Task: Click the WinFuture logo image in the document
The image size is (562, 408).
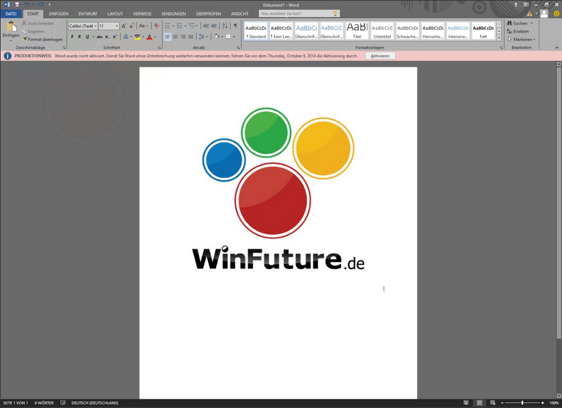Action: tap(279, 189)
